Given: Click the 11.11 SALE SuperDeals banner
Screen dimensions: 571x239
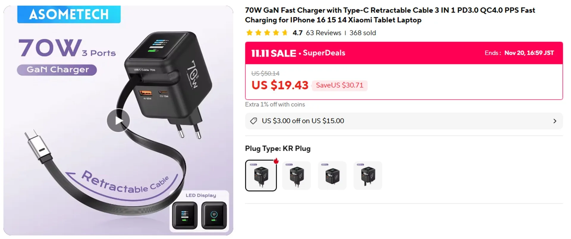Looking at the screenshot, I should (x=298, y=53).
